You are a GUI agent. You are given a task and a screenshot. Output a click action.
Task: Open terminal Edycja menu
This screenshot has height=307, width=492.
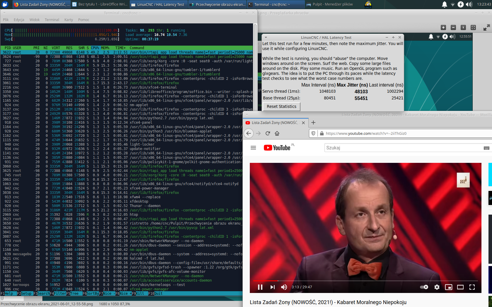[x=19, y=20]
